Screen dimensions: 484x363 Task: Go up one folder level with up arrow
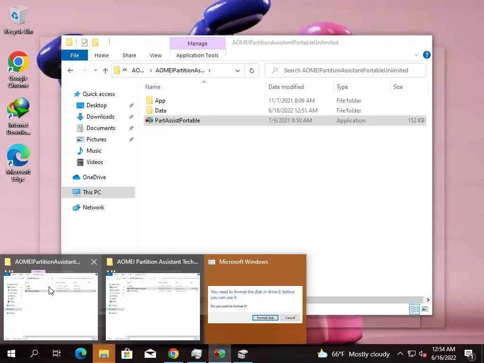pyautogui.click(x=105, y=71)
